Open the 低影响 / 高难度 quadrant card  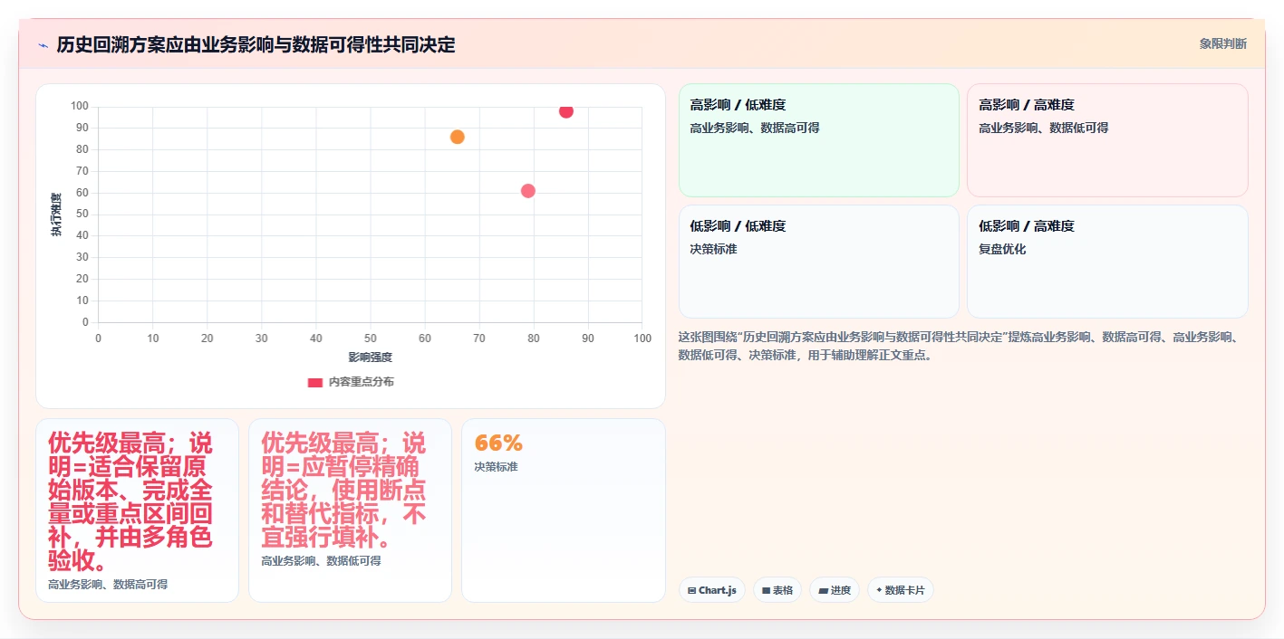click(1107, 262)
